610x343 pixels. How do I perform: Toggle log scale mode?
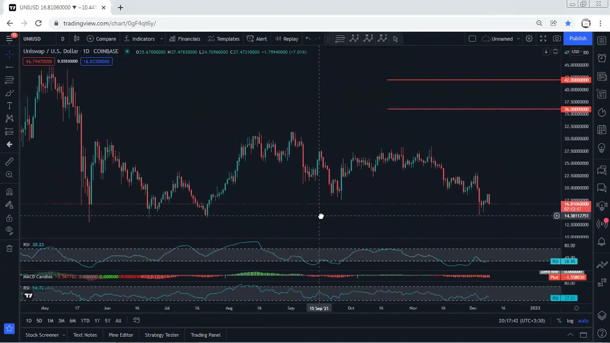click(570, 321)
